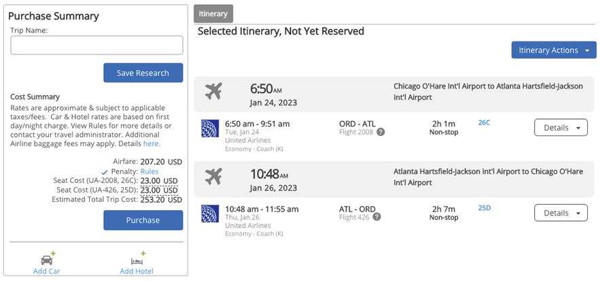Screen dimensions: 600x281
Task: Click the Add Car icon
Action: click(x=48, y=259)
